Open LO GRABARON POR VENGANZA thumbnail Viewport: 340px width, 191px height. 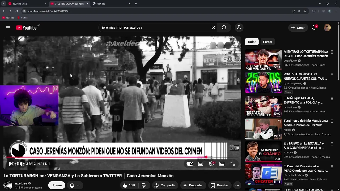click(263, 60)
